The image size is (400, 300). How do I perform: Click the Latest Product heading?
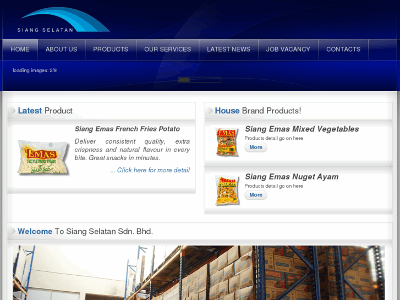45,111
